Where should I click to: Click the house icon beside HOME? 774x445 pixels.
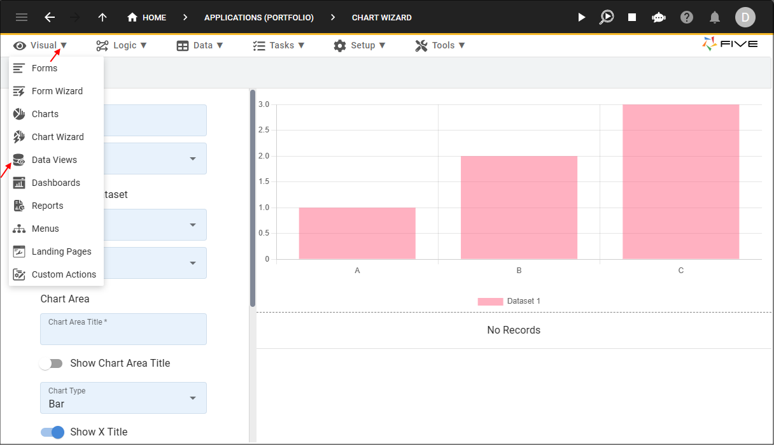coord(132,17)
